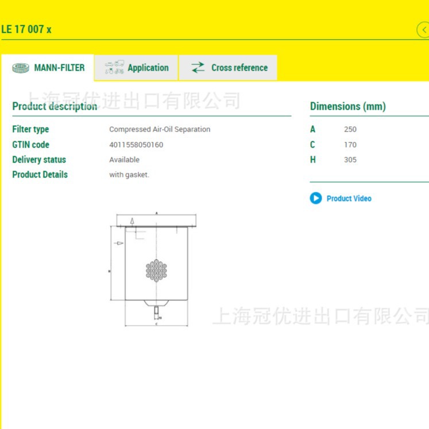Open the Cross reference tab

[228, 68]
